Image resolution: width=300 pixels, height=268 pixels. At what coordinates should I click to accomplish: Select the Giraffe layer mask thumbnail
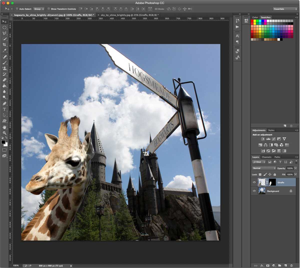tap(272, 182)
